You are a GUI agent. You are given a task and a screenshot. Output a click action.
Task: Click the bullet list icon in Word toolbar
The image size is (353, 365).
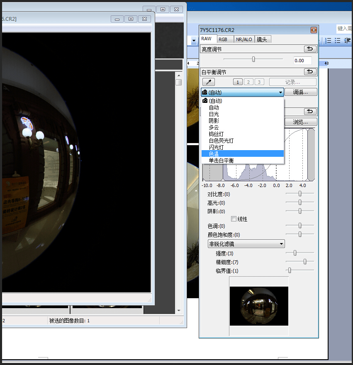337,41
